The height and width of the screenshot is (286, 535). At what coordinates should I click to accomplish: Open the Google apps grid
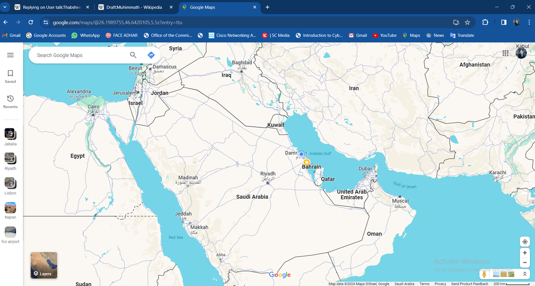coord(506,53)
